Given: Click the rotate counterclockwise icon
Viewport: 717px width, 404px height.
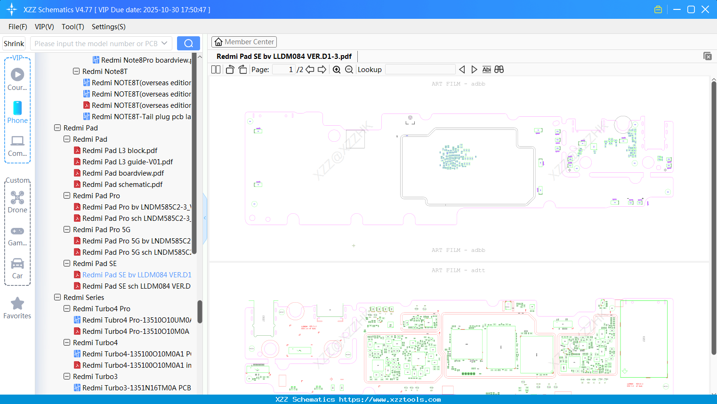Looking at the screenshot, I should point(230,70).
